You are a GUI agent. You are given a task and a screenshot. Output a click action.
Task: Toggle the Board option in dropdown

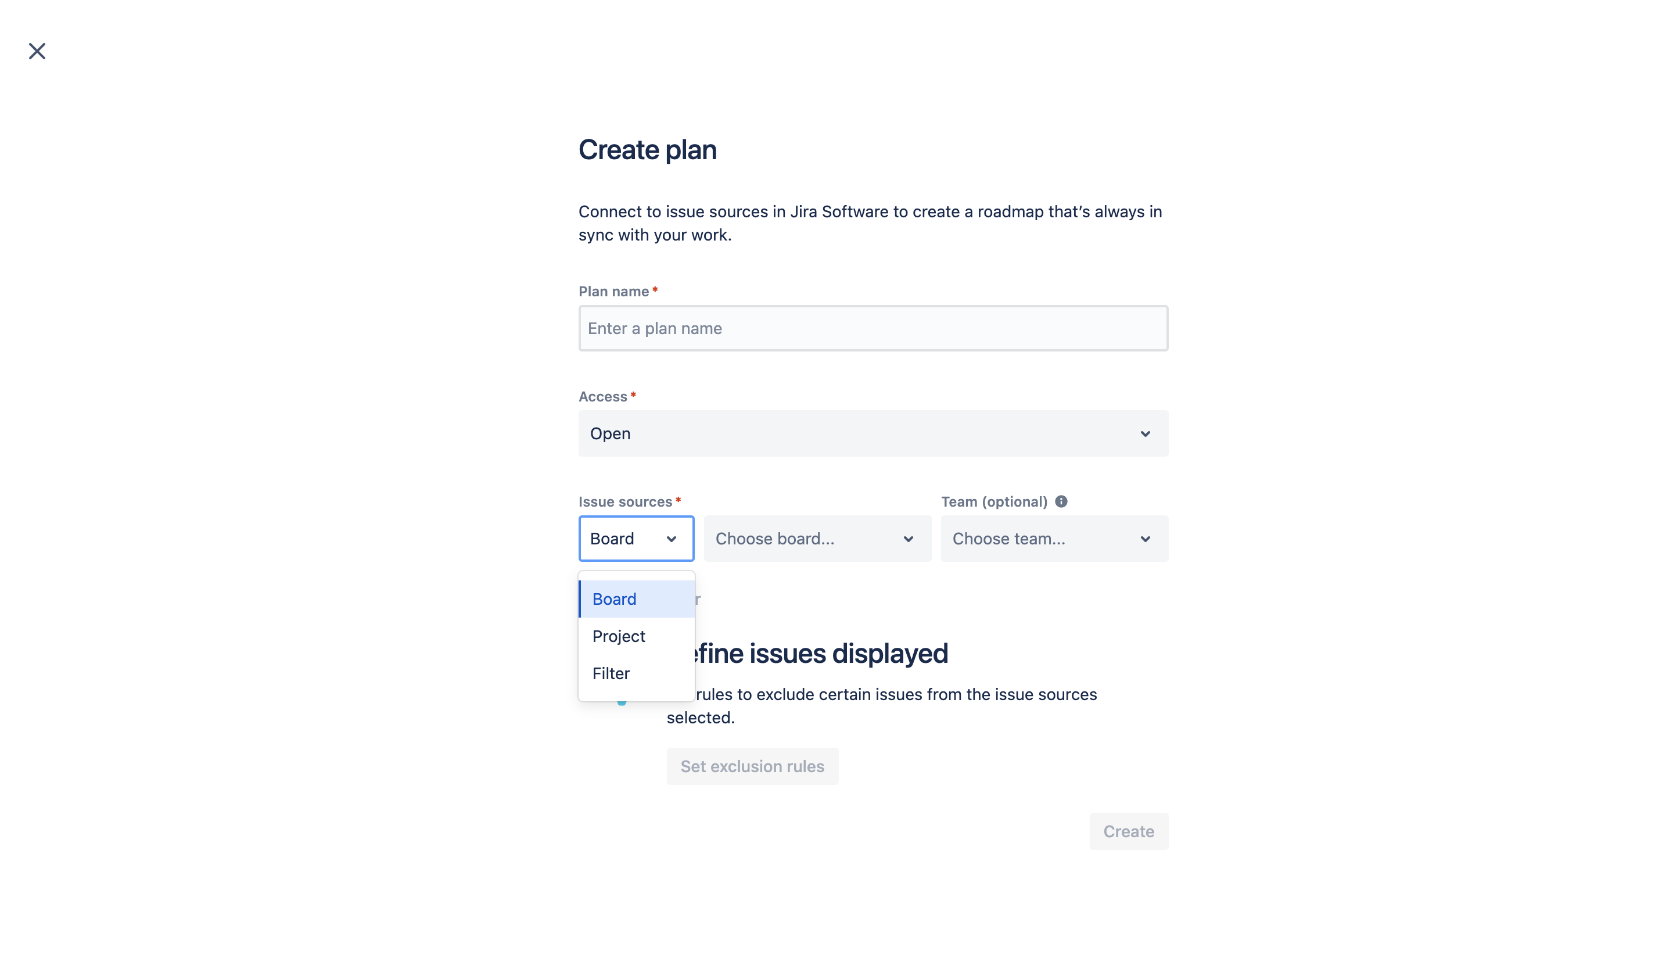[x=613, y=598]
